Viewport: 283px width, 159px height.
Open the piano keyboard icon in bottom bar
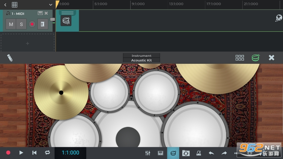[160, 153]
